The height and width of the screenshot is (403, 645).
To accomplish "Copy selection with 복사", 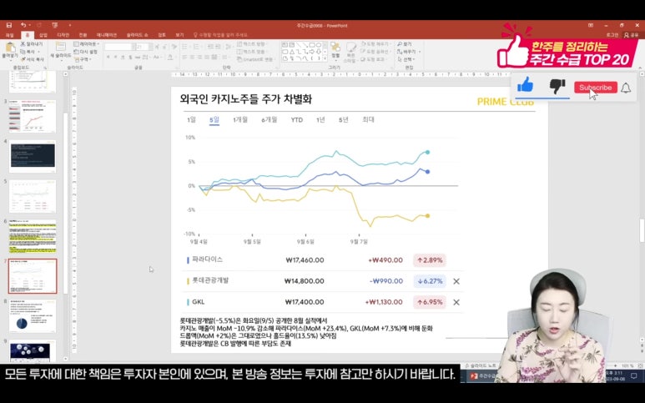I will (28, 52).
